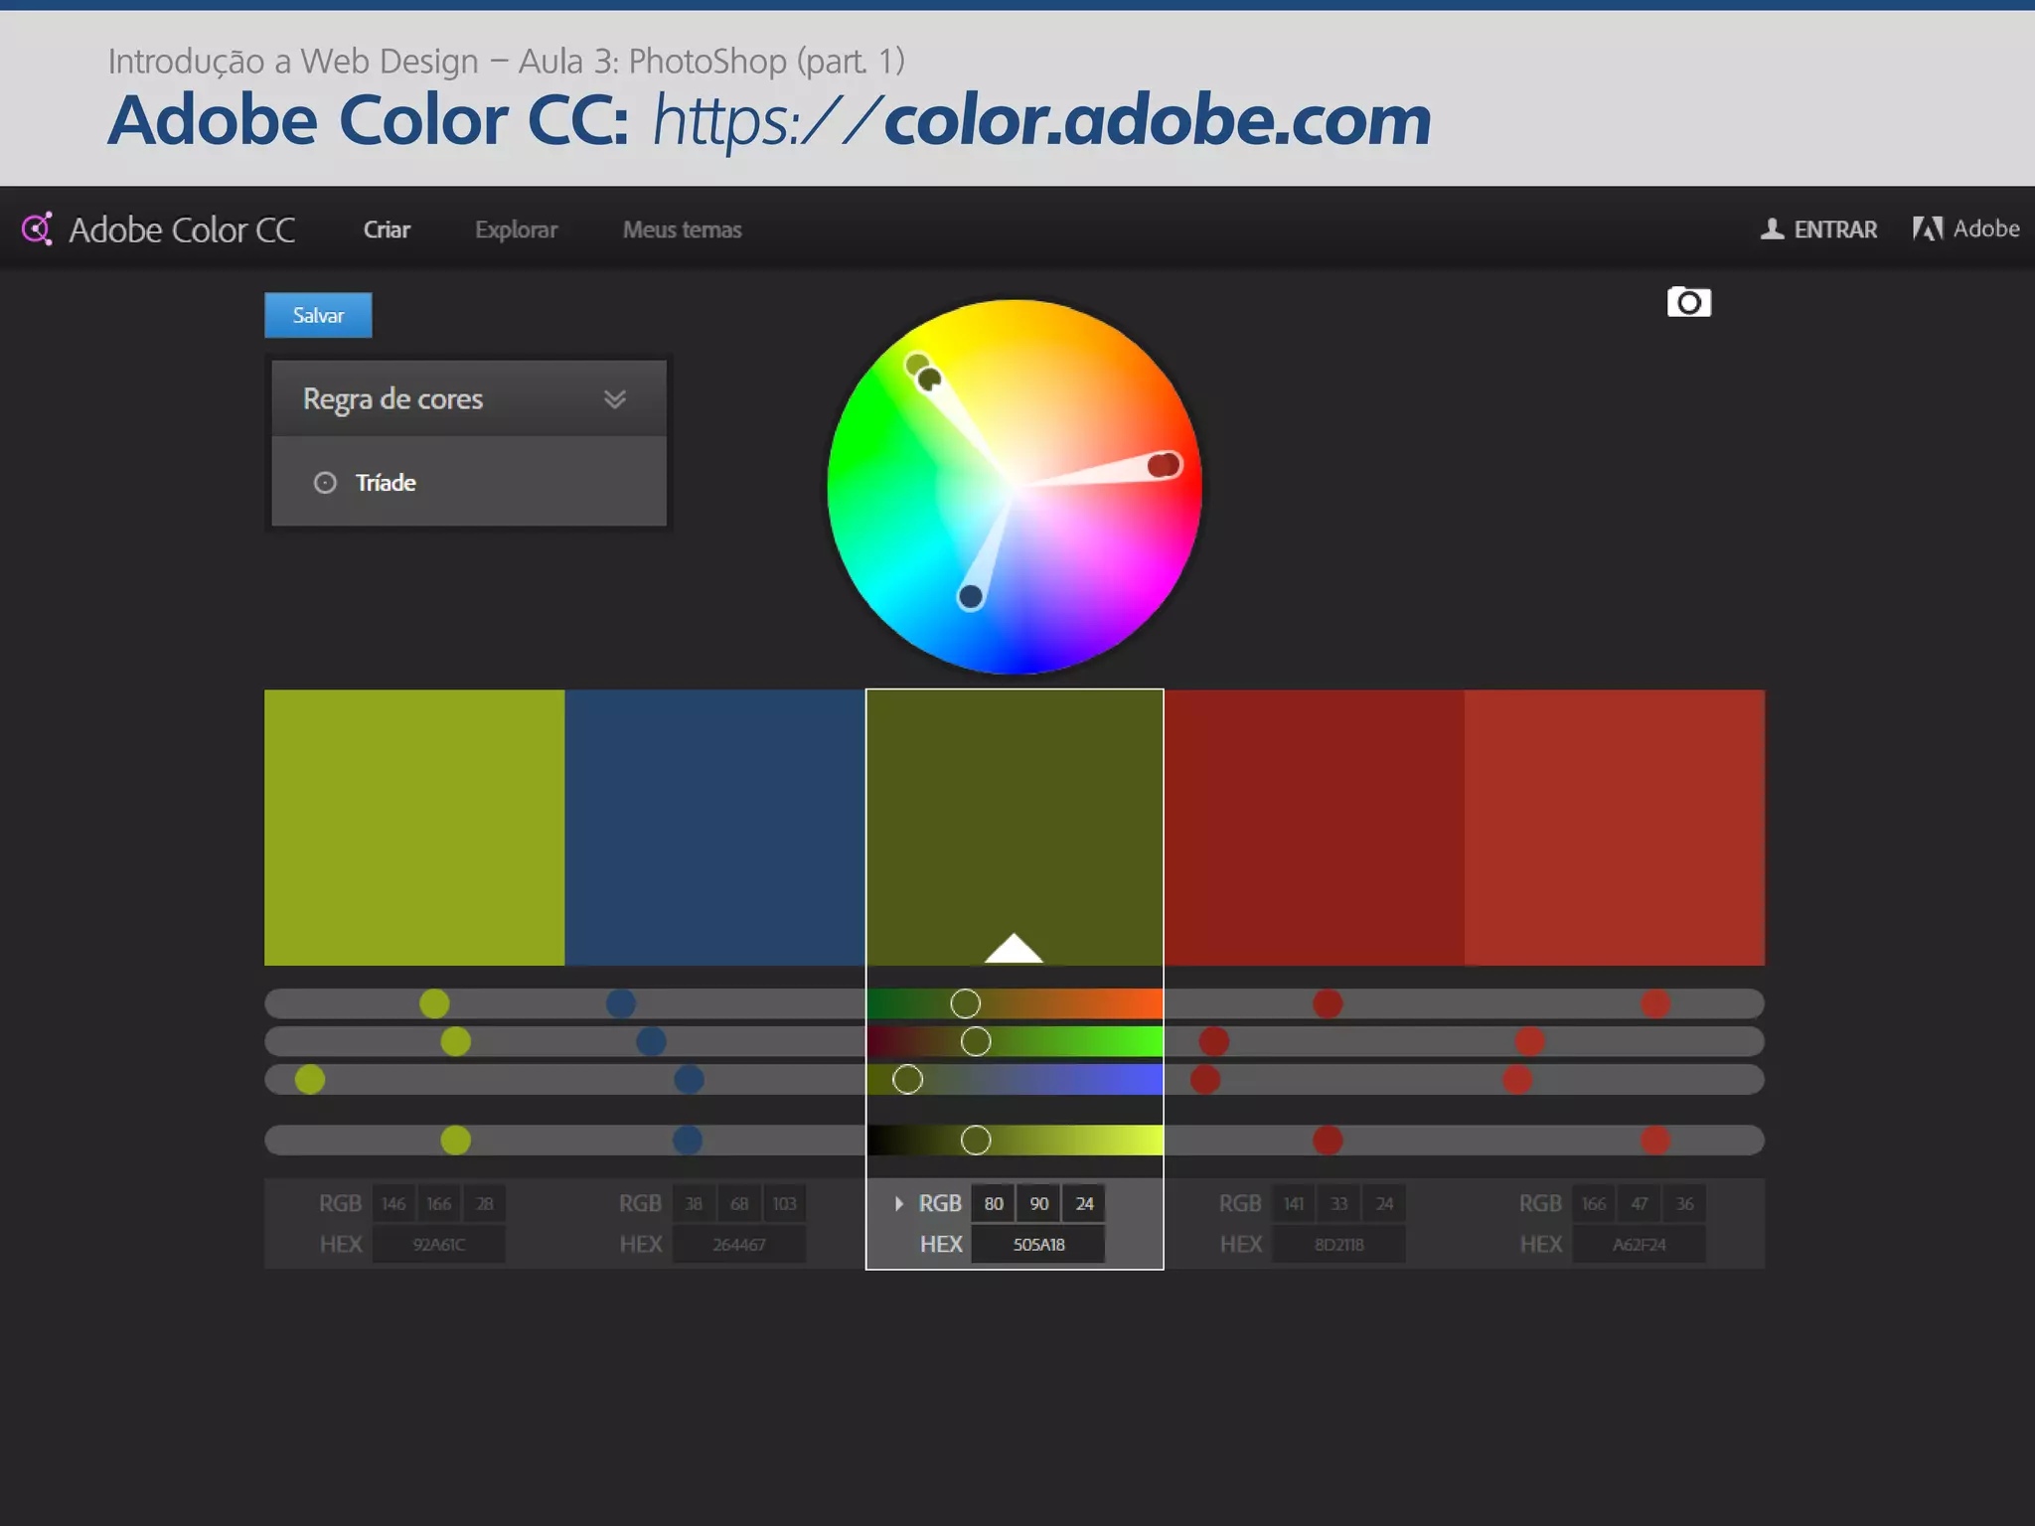This screenshot has width=2035, height=1526.
Task: Click the white base-color triangle marker
Action: pyautogui.click(x=1014, y=948)
